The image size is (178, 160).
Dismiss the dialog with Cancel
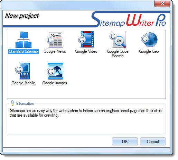coord(153,142)
